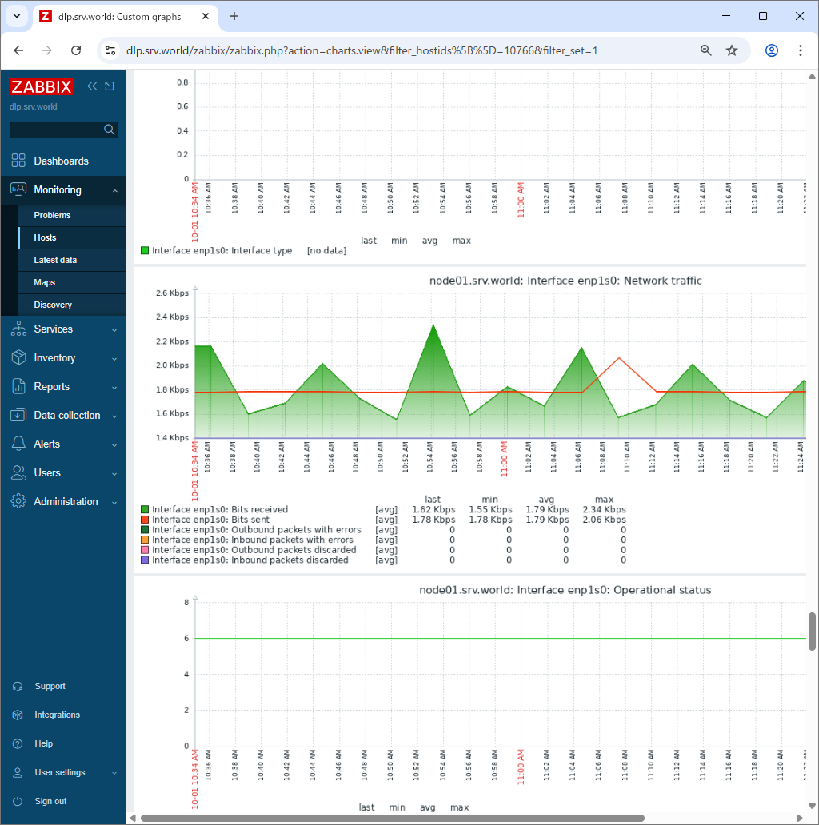Click the red Bits sent legend swatch

point(145,520)
